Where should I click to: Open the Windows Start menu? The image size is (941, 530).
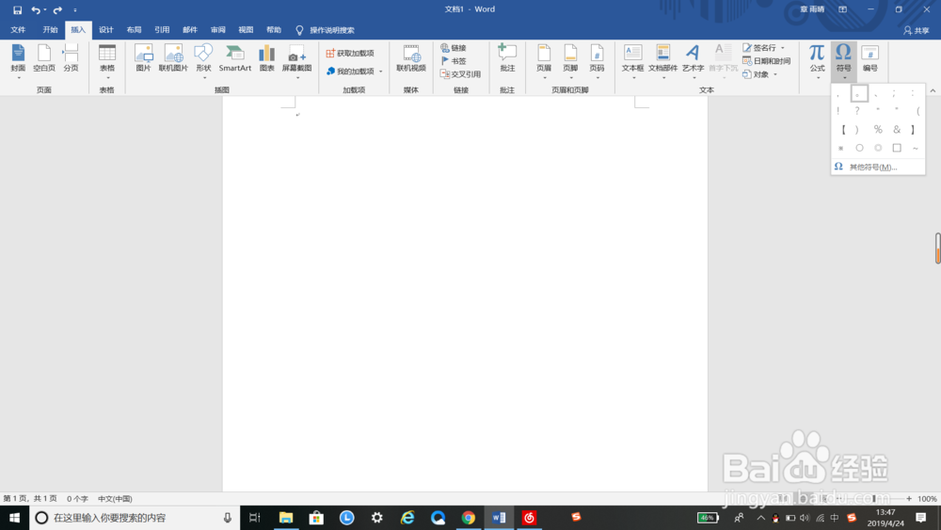14,518
